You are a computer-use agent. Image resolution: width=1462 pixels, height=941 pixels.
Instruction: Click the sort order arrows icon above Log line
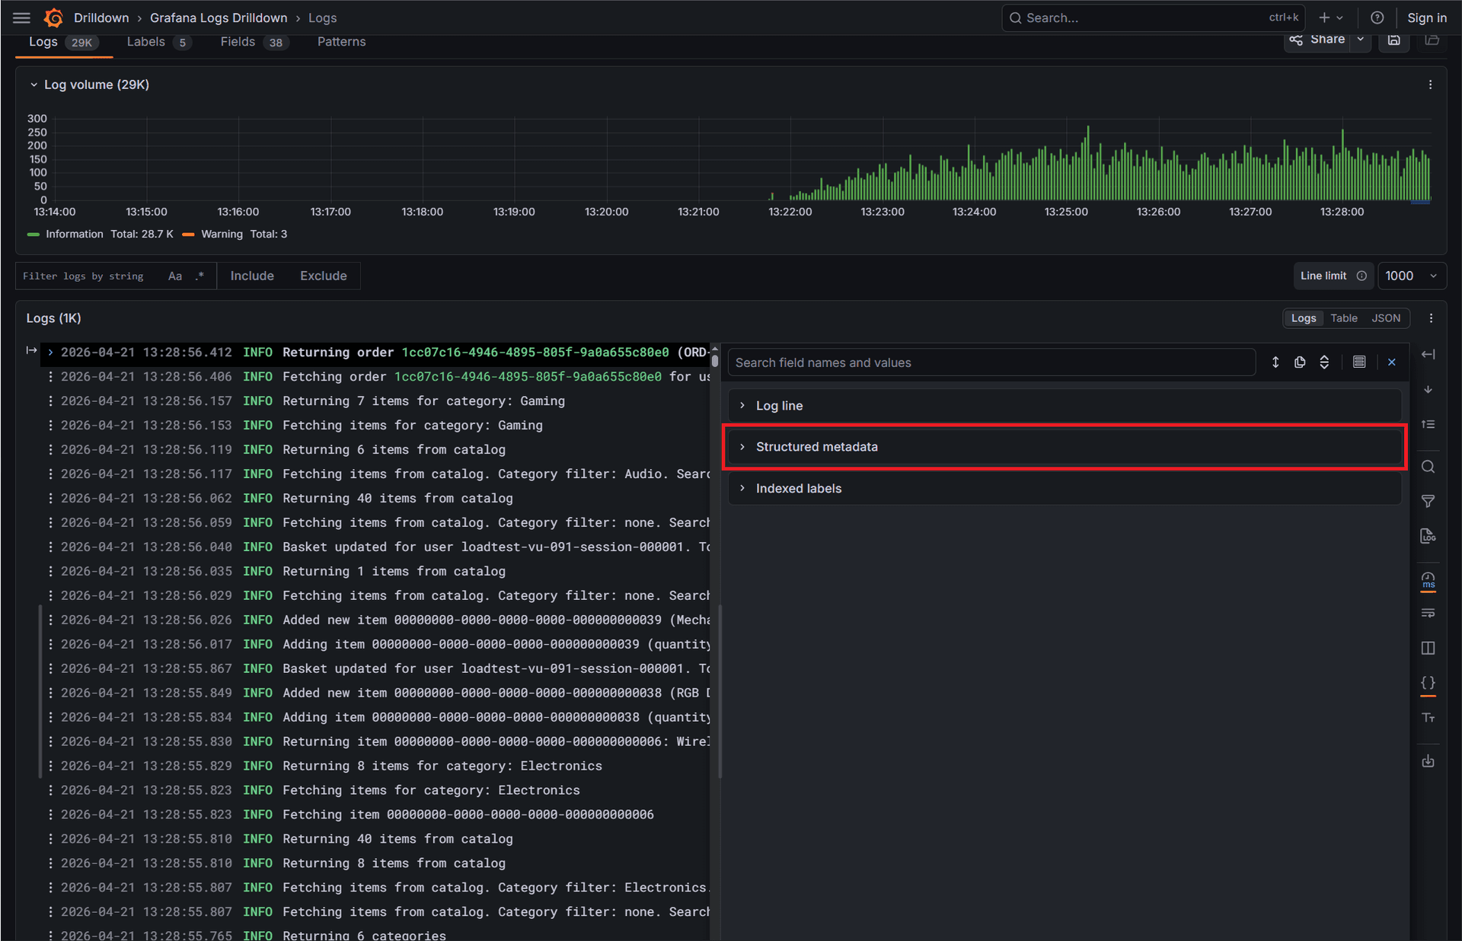[x=1324, y=362]
